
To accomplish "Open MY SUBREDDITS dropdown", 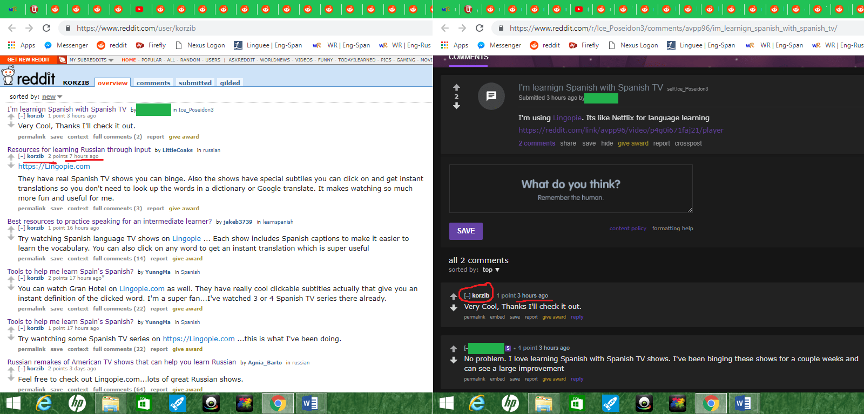I will pyautogui.click(x=91, y=60).
